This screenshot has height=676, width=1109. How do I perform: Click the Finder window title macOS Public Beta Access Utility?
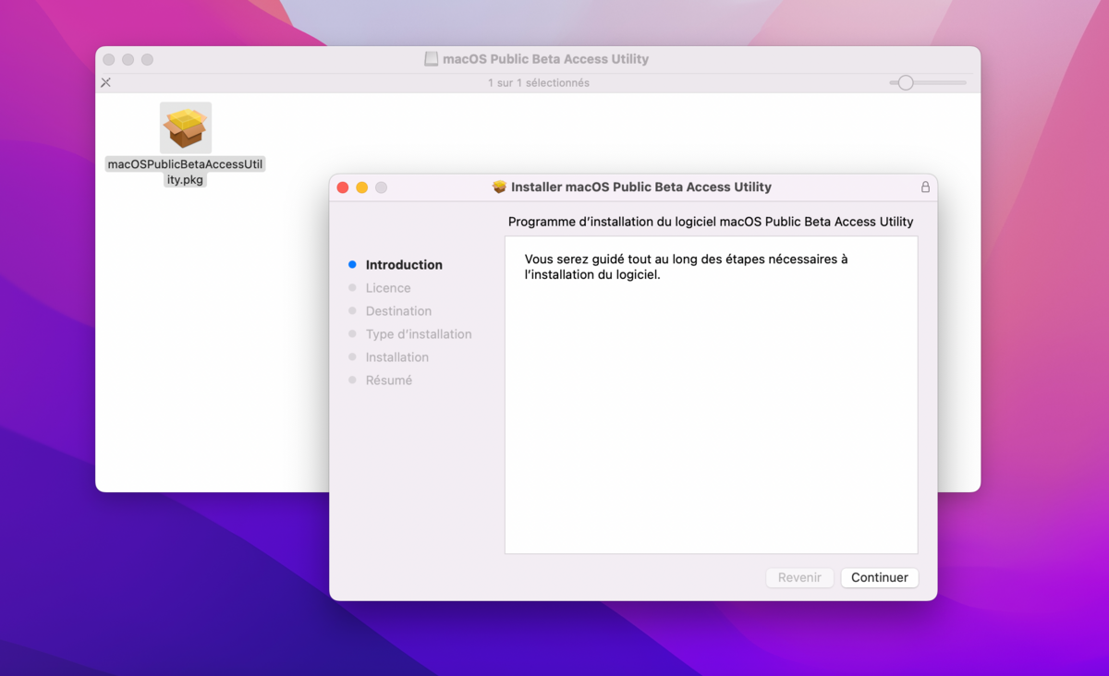(x=545, y=59)
